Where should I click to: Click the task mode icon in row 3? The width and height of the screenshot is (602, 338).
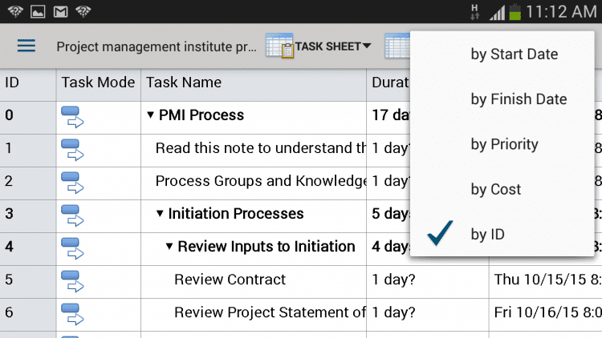coord(72,214)
